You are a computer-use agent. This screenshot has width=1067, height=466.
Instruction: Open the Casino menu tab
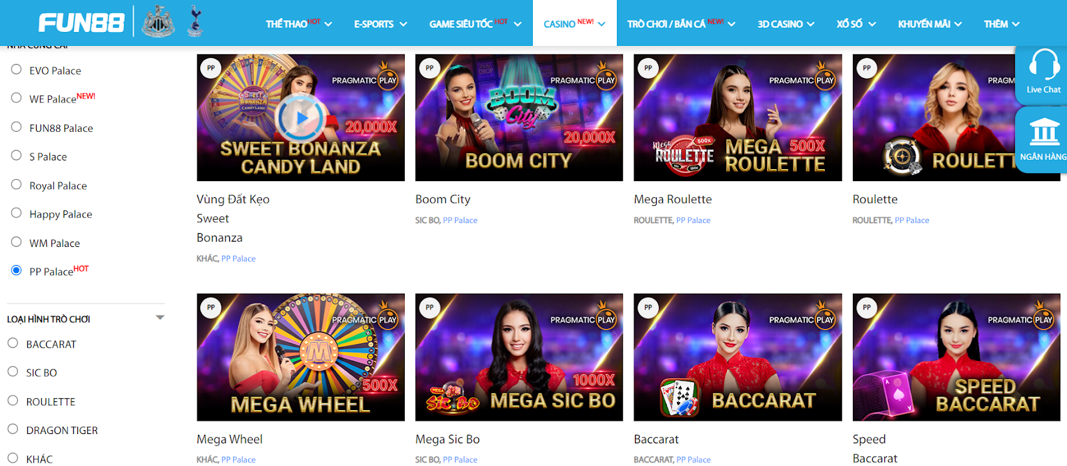[575, 24]
